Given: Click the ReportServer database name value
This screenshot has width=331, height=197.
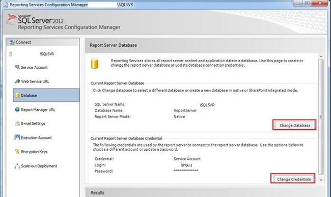Looking at the screenshot, I should pos(185,110).
